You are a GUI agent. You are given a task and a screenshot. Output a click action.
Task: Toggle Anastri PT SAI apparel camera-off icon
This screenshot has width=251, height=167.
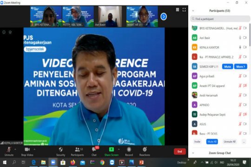pyautogui.click(x=245, y=86)
